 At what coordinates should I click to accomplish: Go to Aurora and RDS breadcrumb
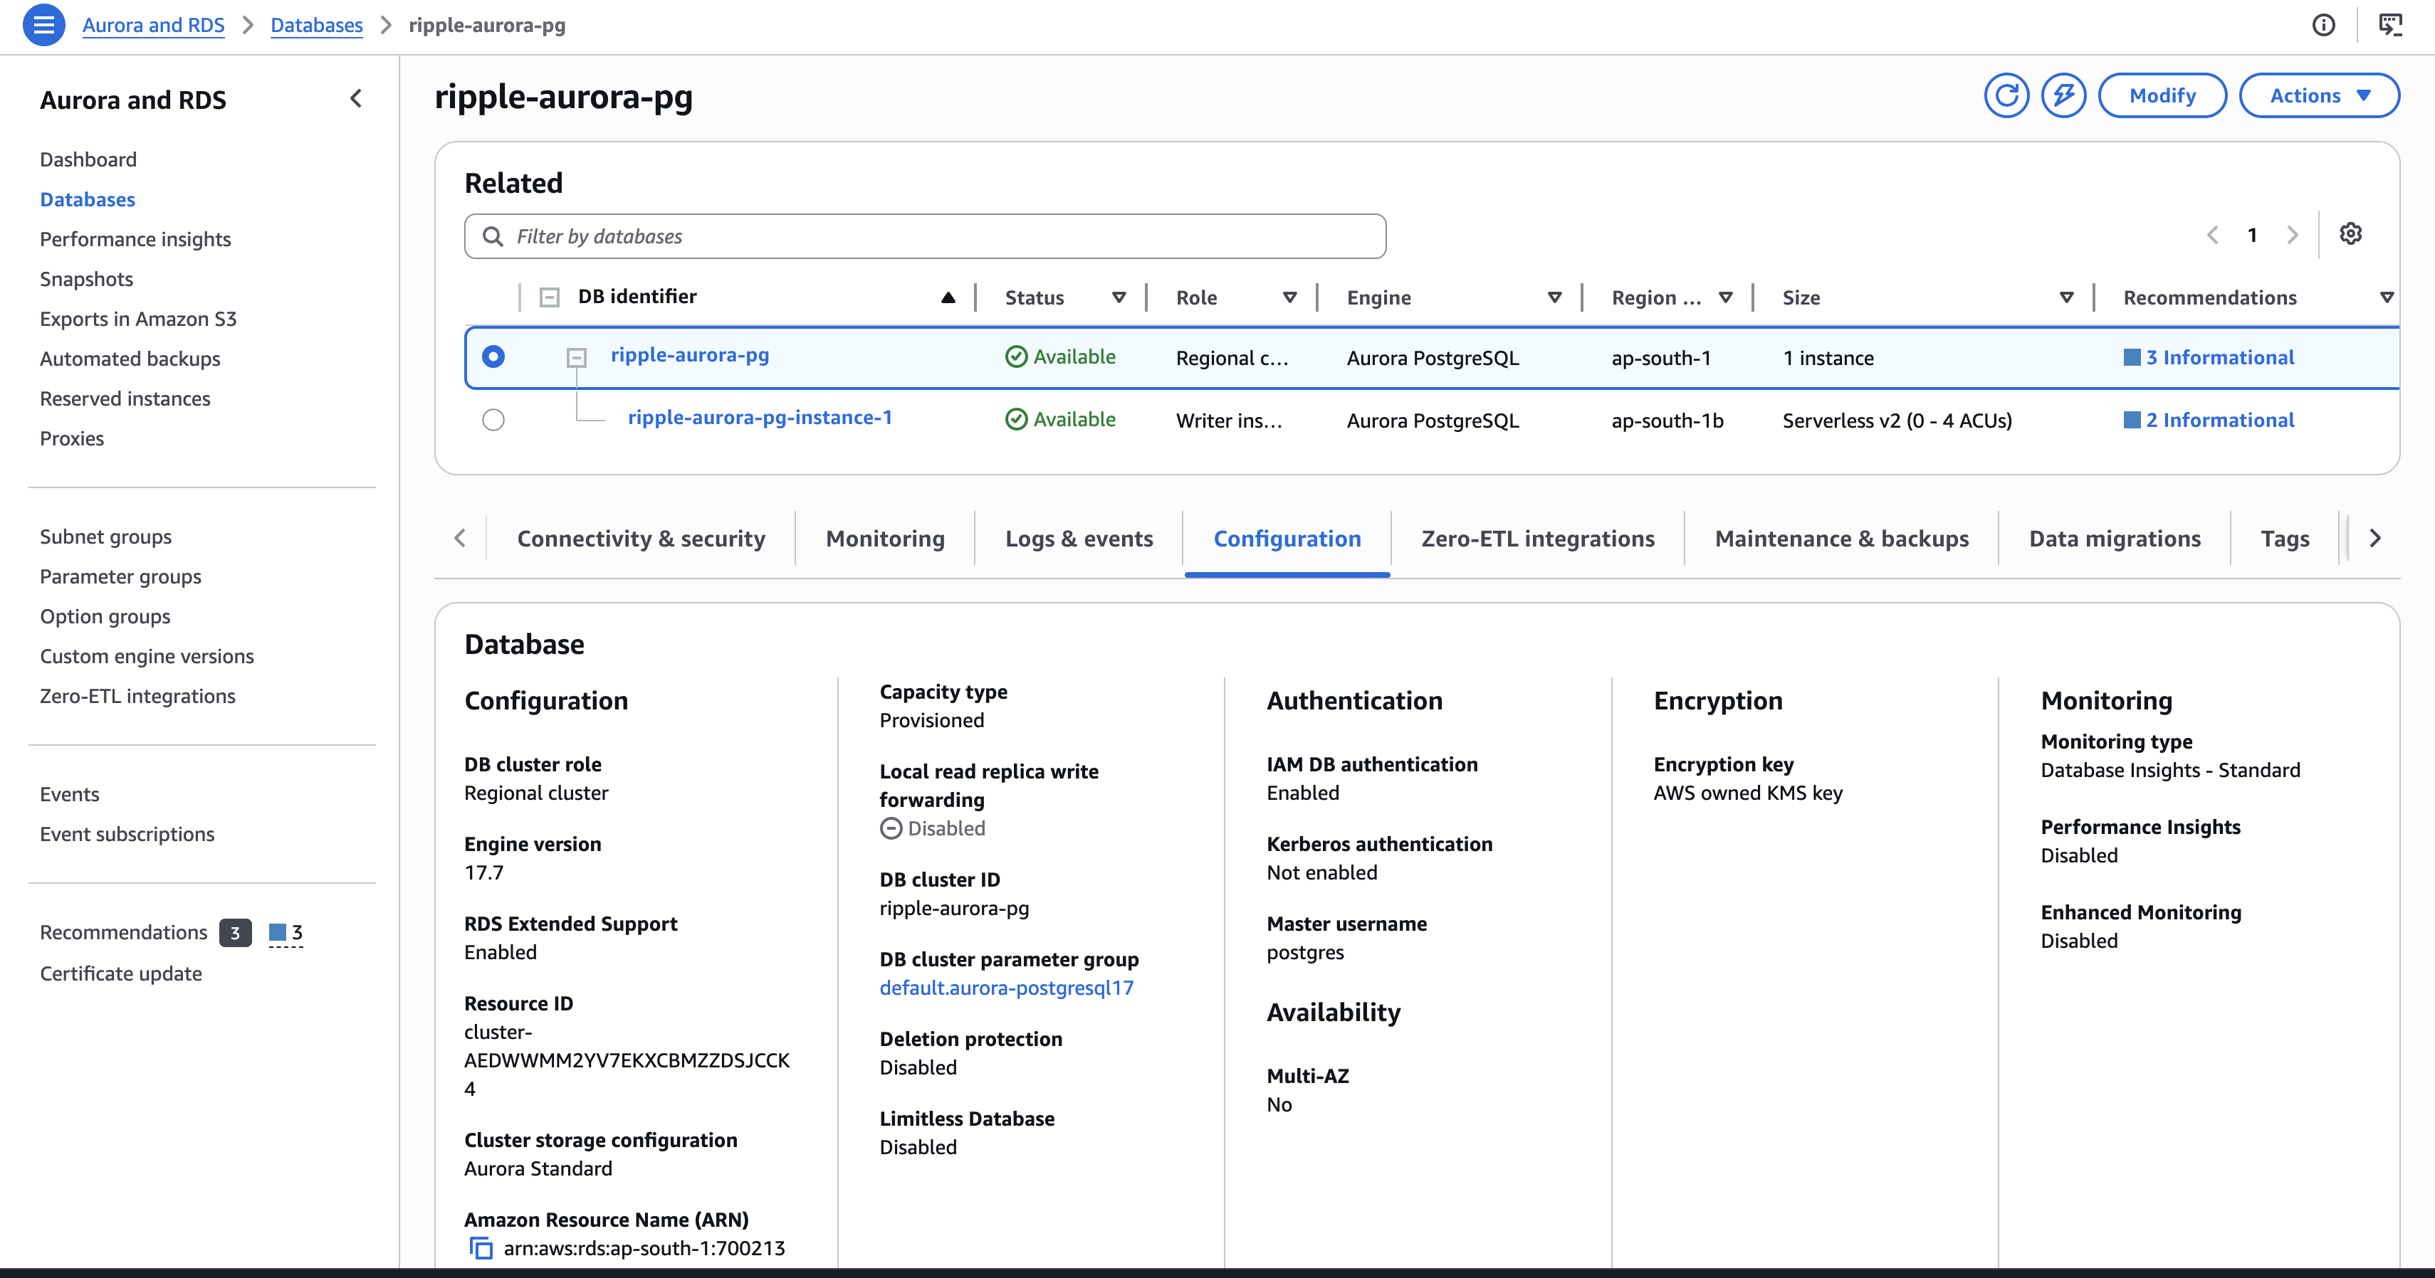click(153, 26)
